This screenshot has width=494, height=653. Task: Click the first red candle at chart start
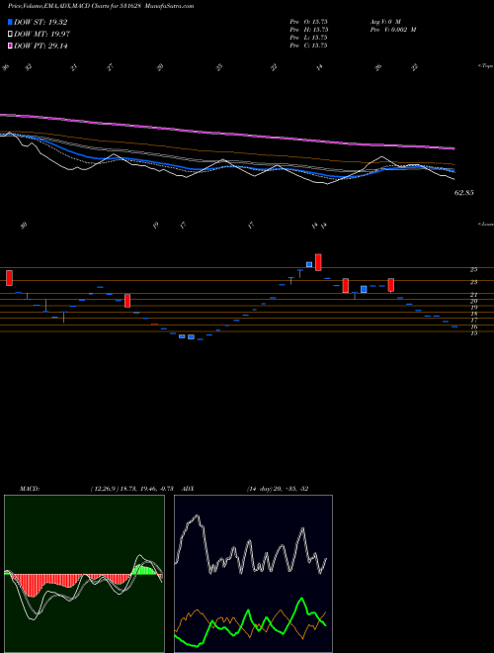pos(9,278)
